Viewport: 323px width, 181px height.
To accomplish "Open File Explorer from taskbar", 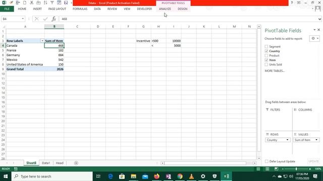I will pyautogui.click(x=133, y=176).
